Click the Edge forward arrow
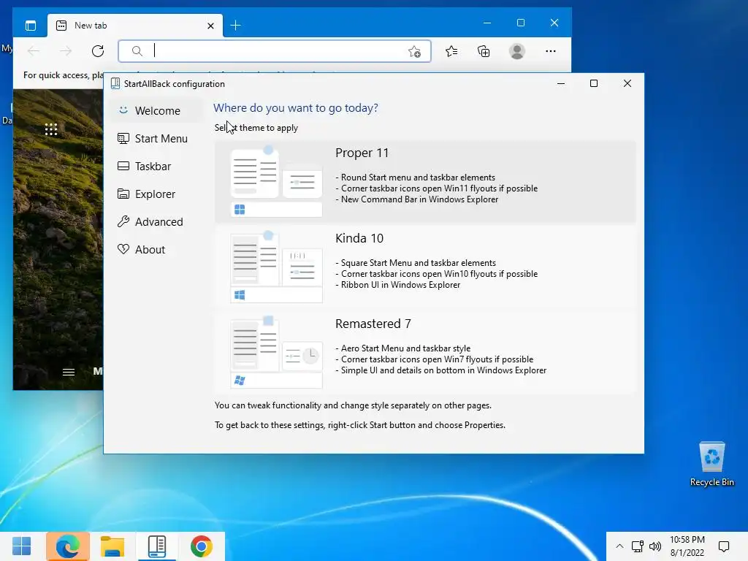Screen dimensions: 748x561 (x=66, y=51)
